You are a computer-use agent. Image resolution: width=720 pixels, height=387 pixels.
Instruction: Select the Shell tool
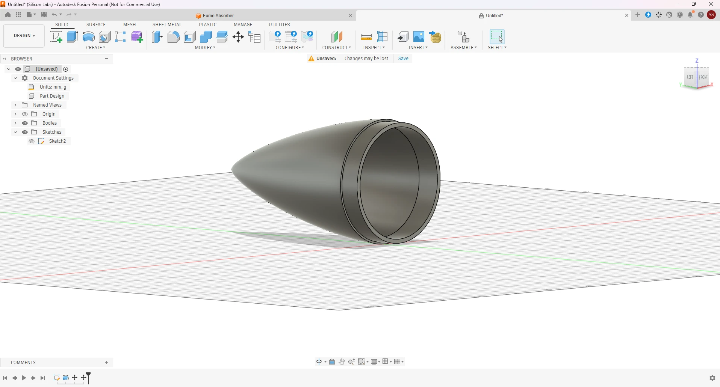190,37
